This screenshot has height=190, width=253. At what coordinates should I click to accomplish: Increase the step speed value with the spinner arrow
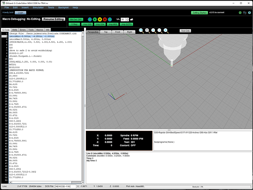click(127, 18)
